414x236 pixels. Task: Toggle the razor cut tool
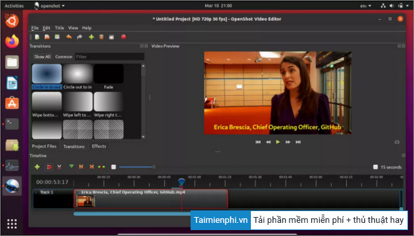point(60,167)
